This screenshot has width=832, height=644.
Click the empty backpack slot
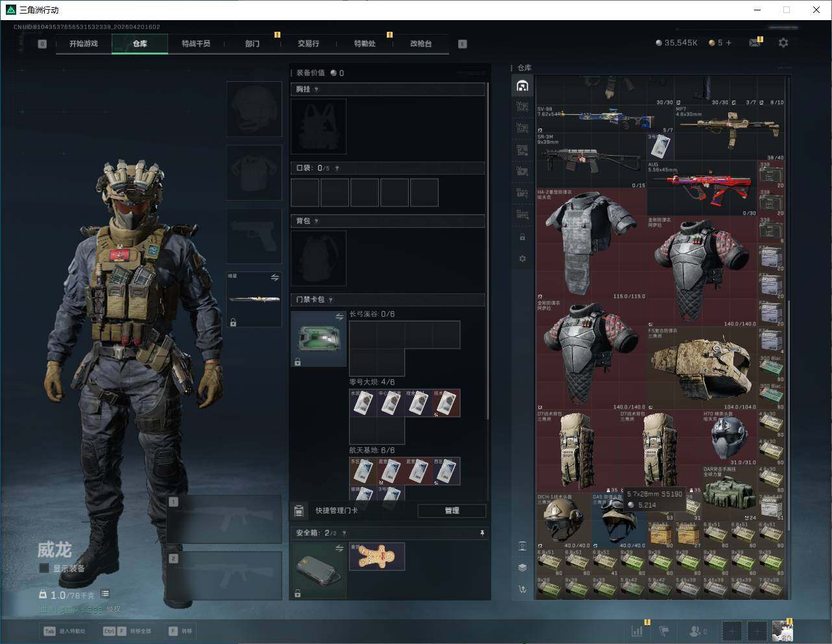click(319, 258)
